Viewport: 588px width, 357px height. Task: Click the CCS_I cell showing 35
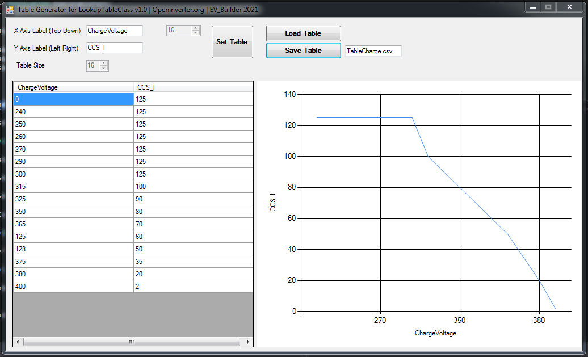click(193, 262)
